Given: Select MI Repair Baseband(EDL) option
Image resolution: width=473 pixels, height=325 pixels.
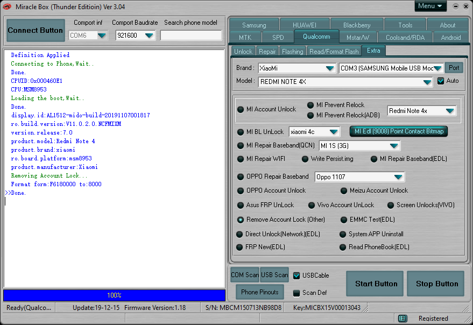Looking at the screenshot, I should pyautogui.click(x=374, y=159).
